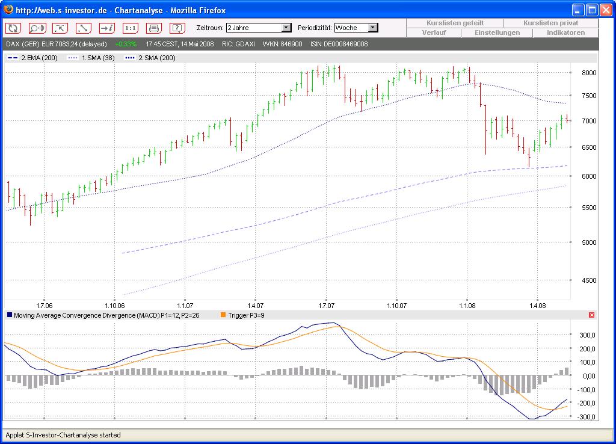Screen dimensions: 616x444
Task: Click the 1.7.07 date axis label
Action: pyautogui.click(x=326, y=306)
